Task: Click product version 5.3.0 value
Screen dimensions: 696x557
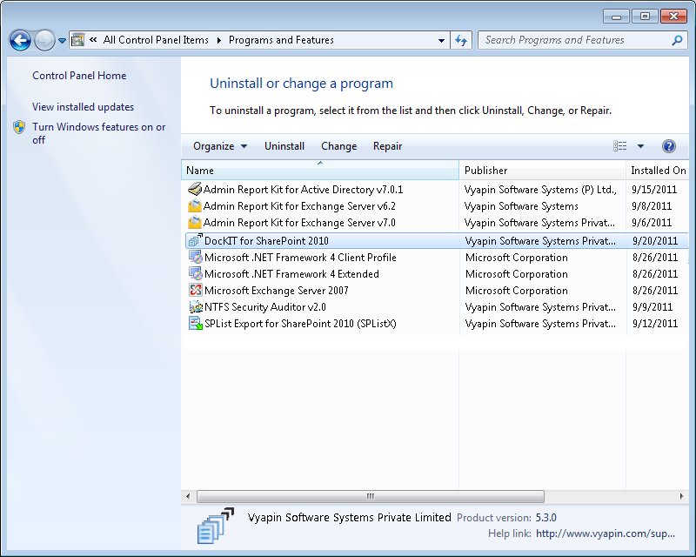Action: pyautogui.click(x=546, y=518)
